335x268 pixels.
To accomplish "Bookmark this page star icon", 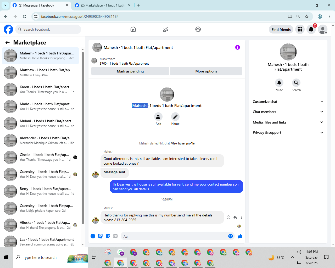I will [307, 16].
